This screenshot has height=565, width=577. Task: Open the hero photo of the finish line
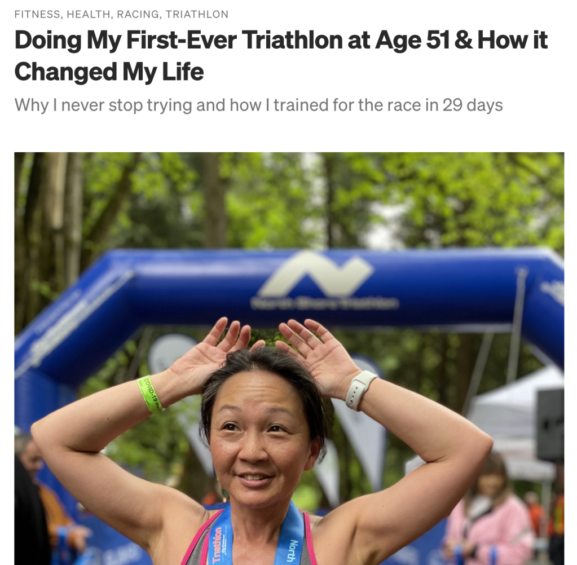[289, 359]
